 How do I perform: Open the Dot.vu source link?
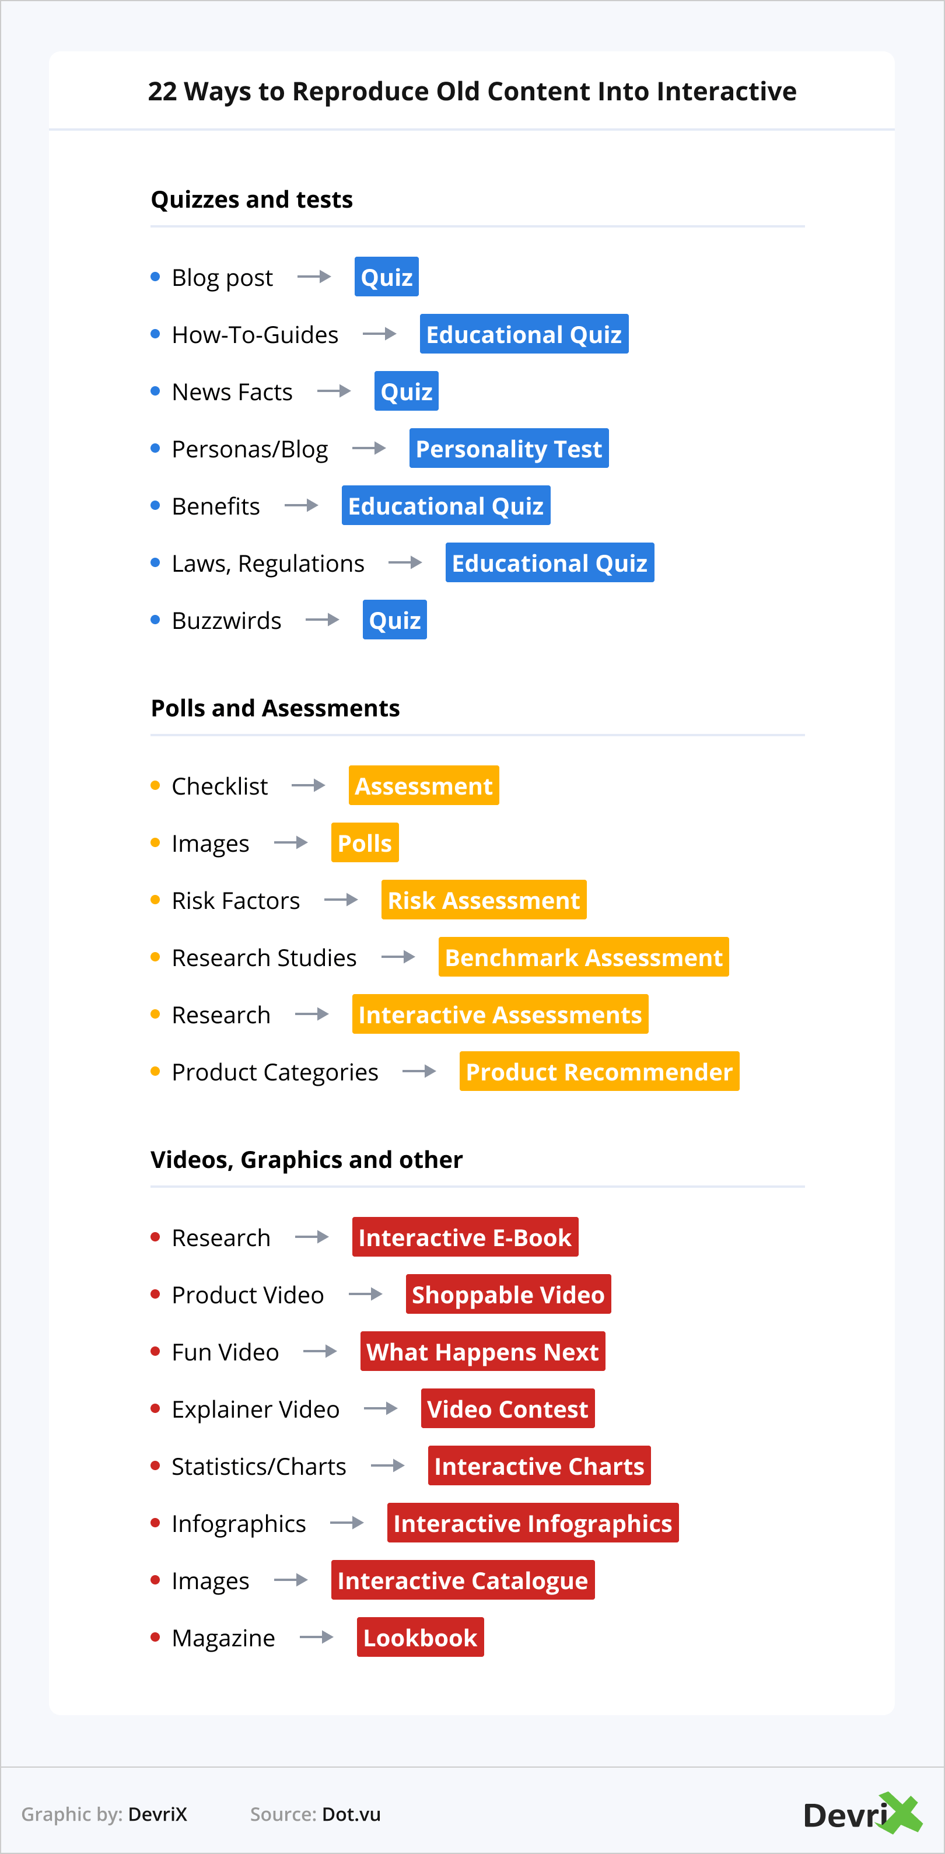(351, 1814)
